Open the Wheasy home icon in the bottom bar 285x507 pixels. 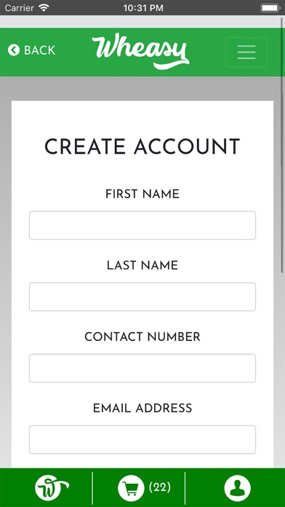52,487
